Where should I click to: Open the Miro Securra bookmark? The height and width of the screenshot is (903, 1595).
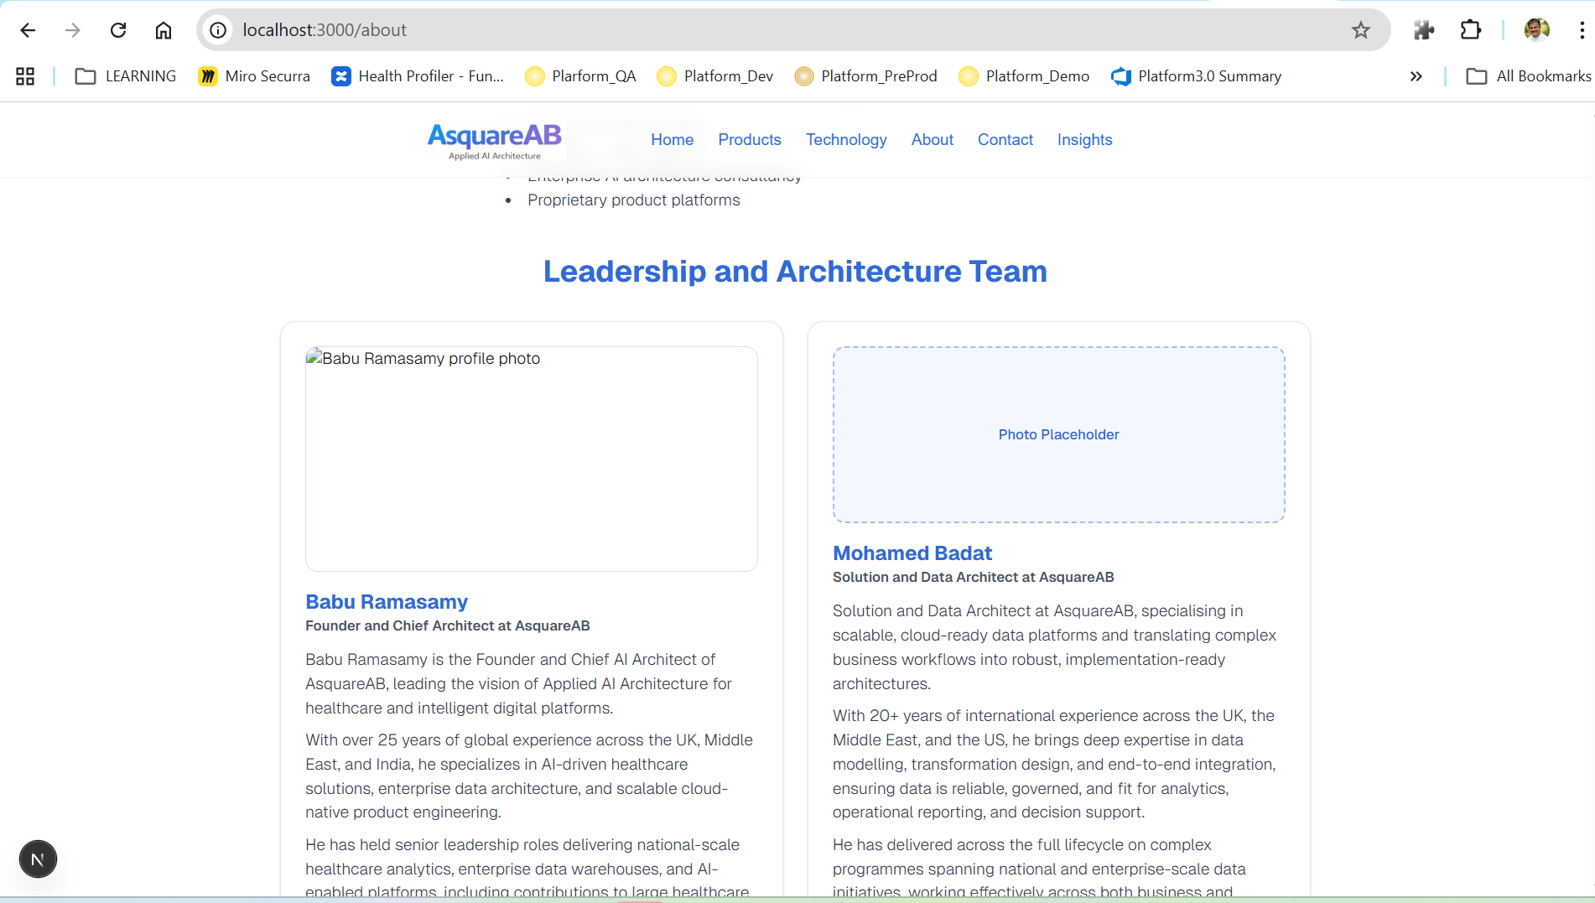(x=254, y=75)
